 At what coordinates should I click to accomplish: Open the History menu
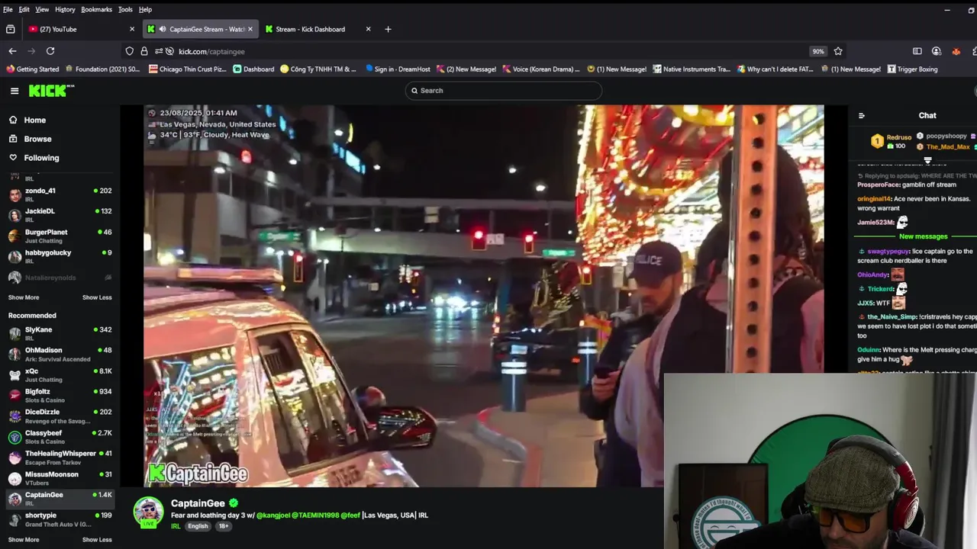(x=65, y=9)
